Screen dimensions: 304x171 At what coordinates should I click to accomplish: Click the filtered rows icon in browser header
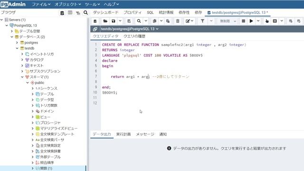coord(78,13)
